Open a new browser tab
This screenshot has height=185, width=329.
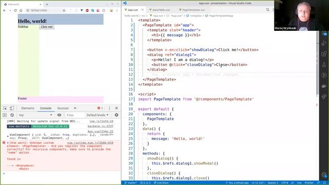click(47, 4)
